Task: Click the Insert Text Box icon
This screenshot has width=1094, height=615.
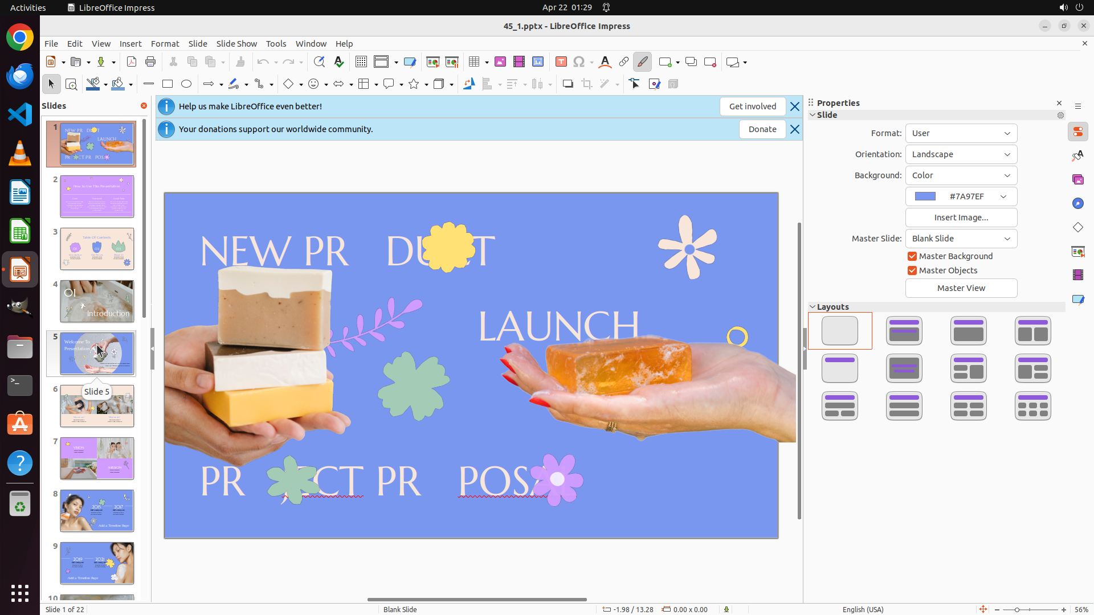Action: click(x=561, y=62)
